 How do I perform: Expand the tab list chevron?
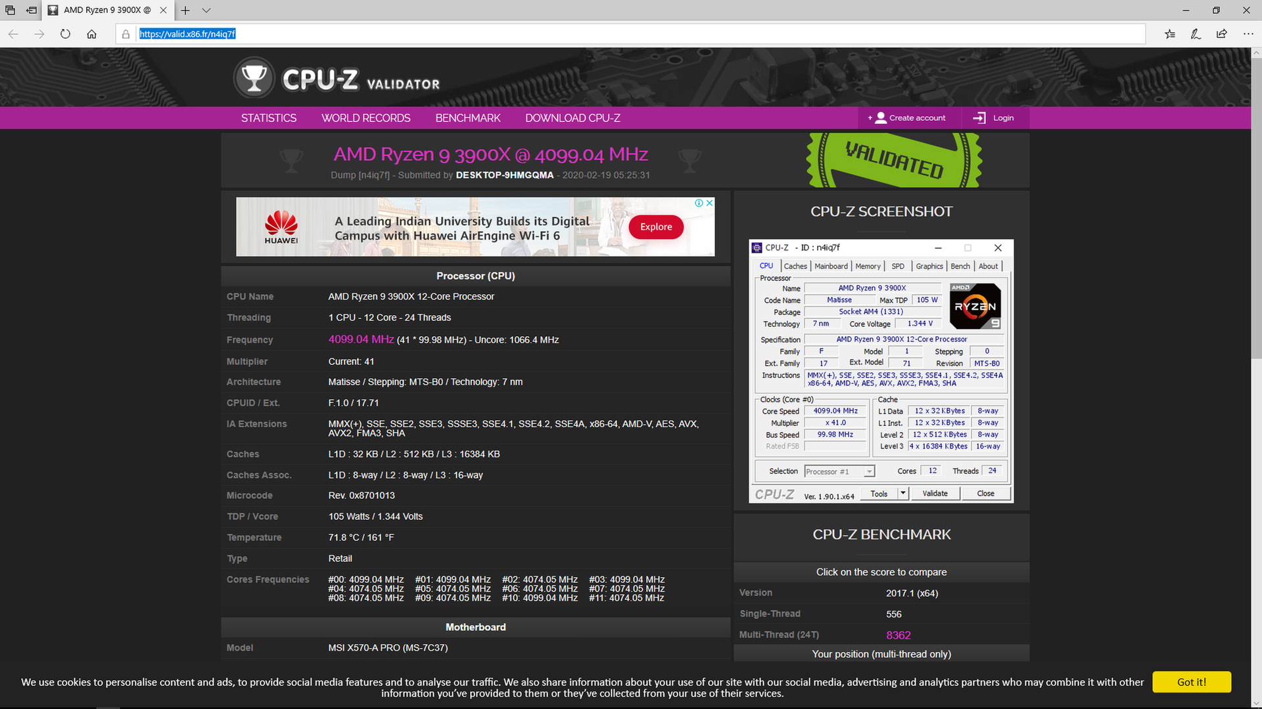[206, 11]
